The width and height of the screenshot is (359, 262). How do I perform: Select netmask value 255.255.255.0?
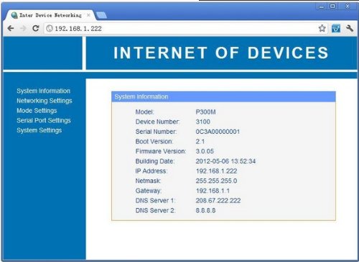pyautogui.click(x=216, y=181)
